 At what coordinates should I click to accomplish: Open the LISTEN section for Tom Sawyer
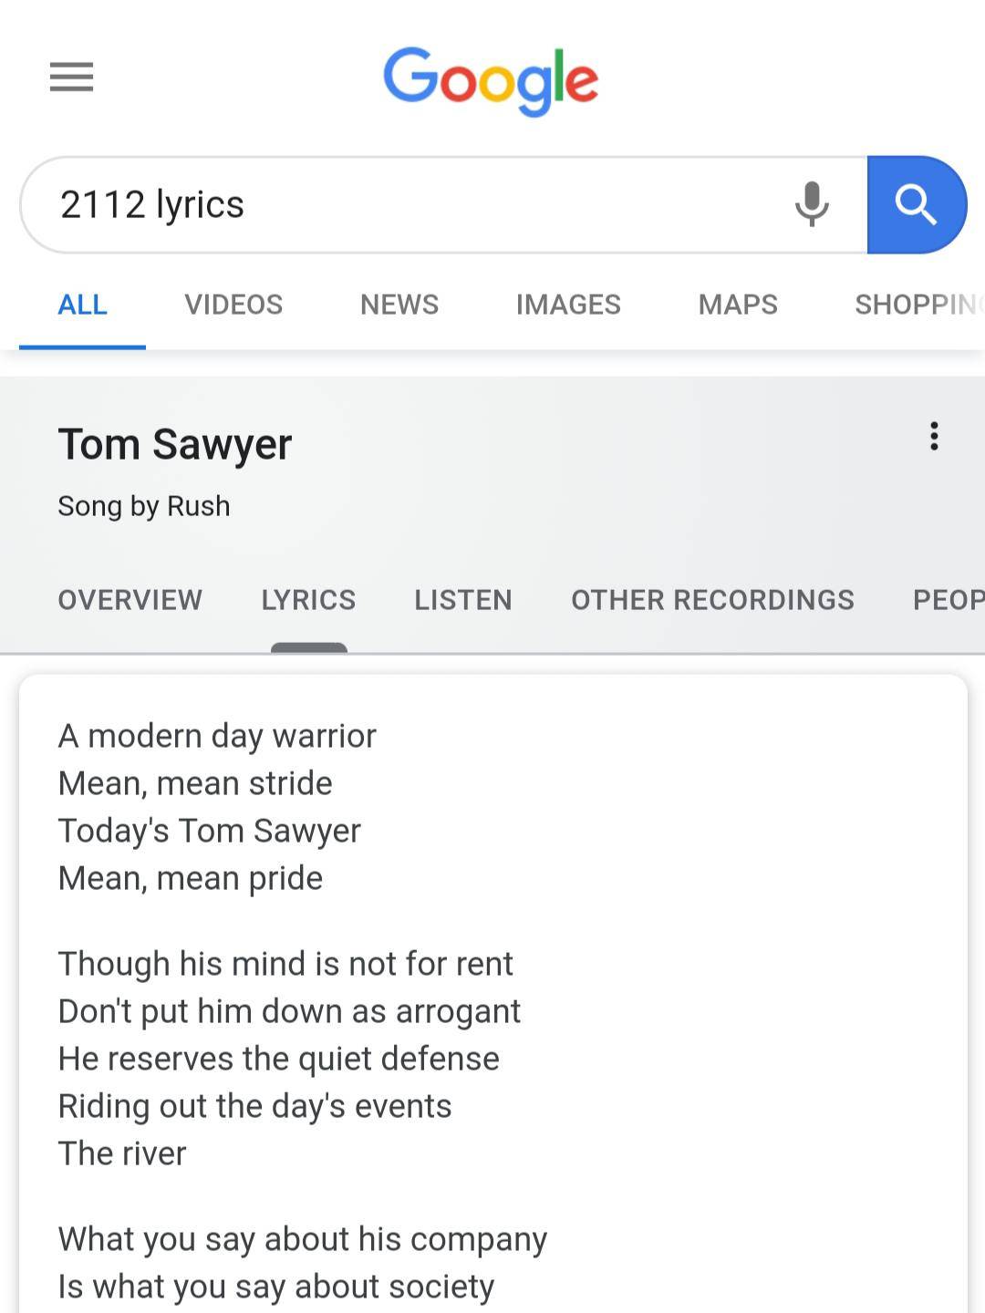(463, 600)
